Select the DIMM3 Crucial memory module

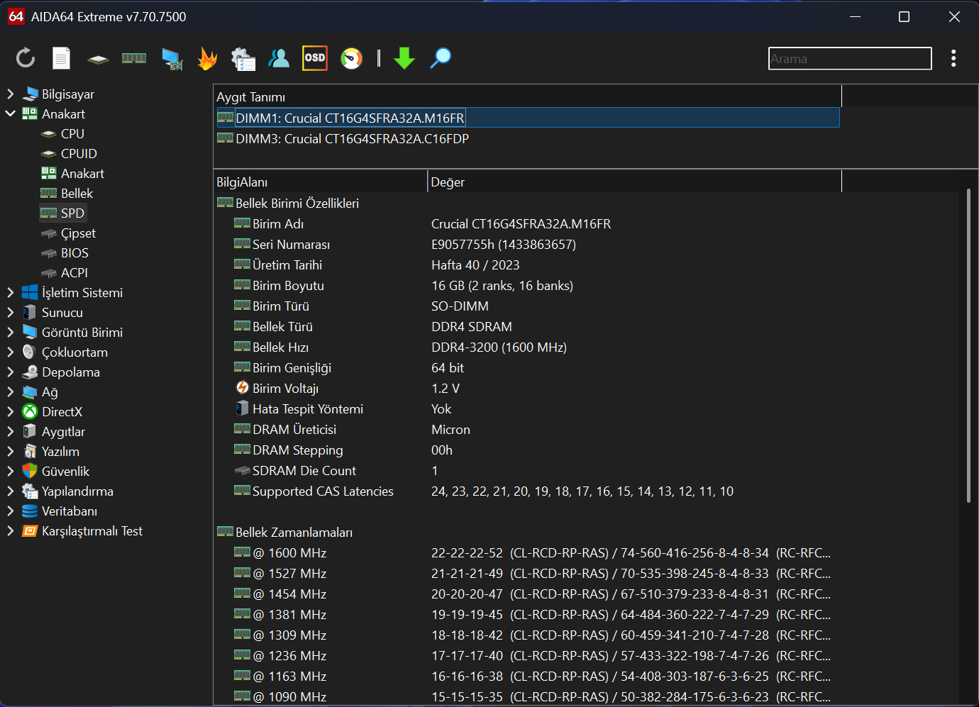(352, 138)
